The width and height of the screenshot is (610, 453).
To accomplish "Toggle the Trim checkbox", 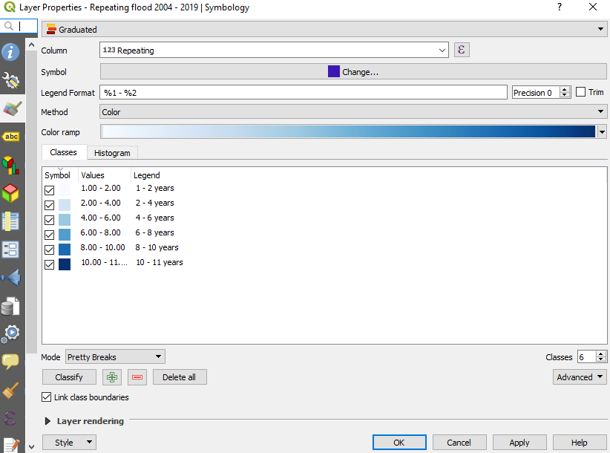I will (581, 92).
